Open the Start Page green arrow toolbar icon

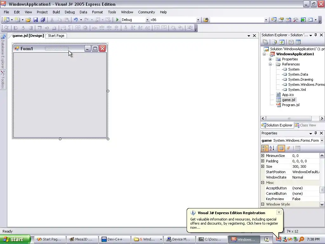point(303,20)
